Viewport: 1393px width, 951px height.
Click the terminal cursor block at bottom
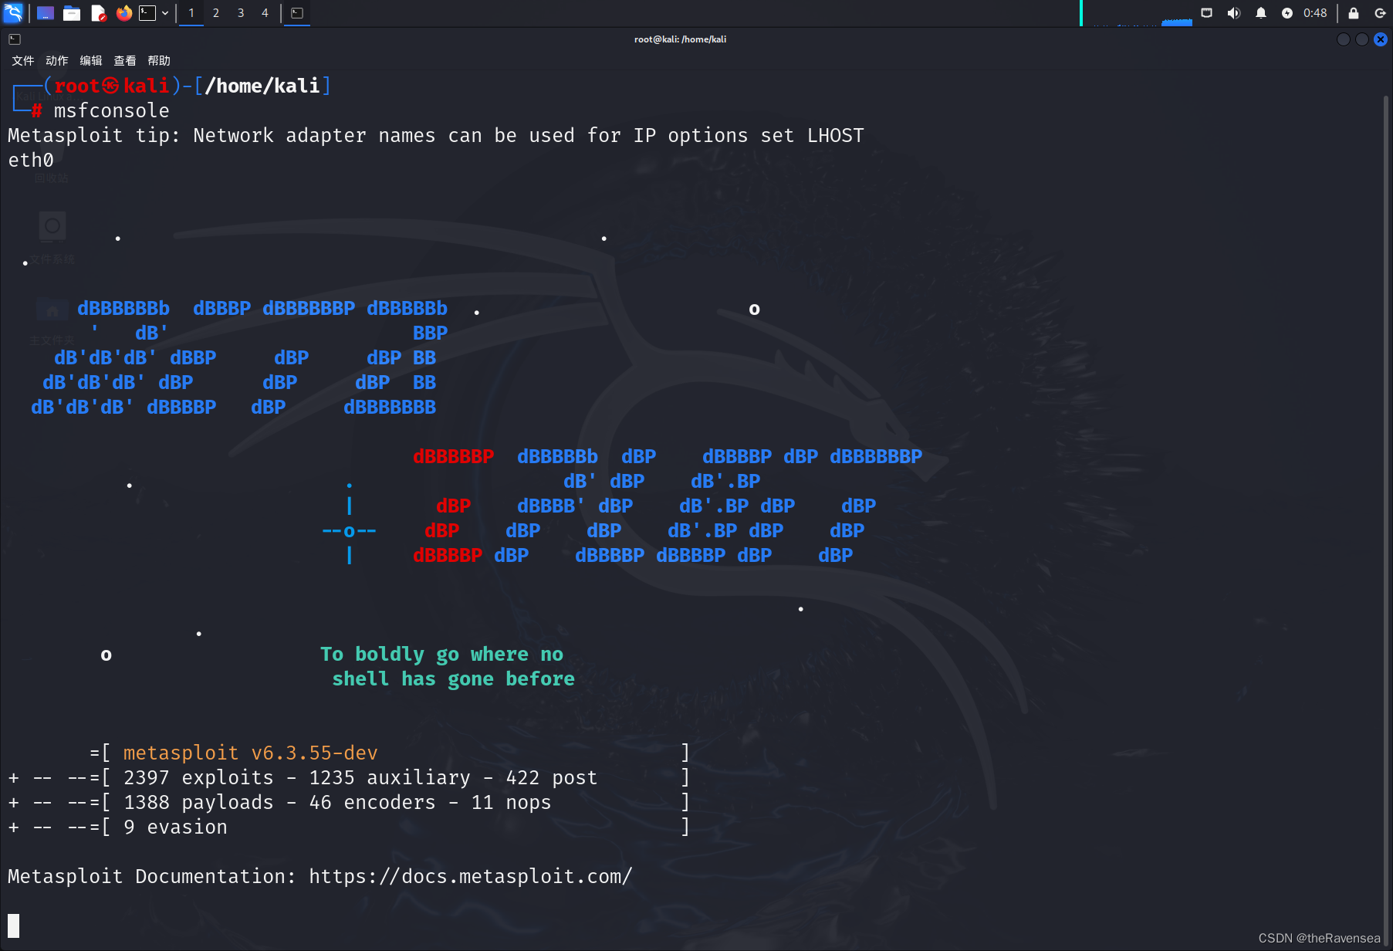13,926
